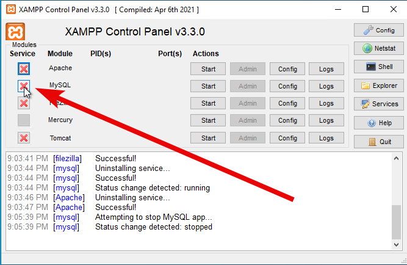Viewport: 407px width, 265px height.
Task: View Mercury Logs
Action: click(x=326, y=120)
